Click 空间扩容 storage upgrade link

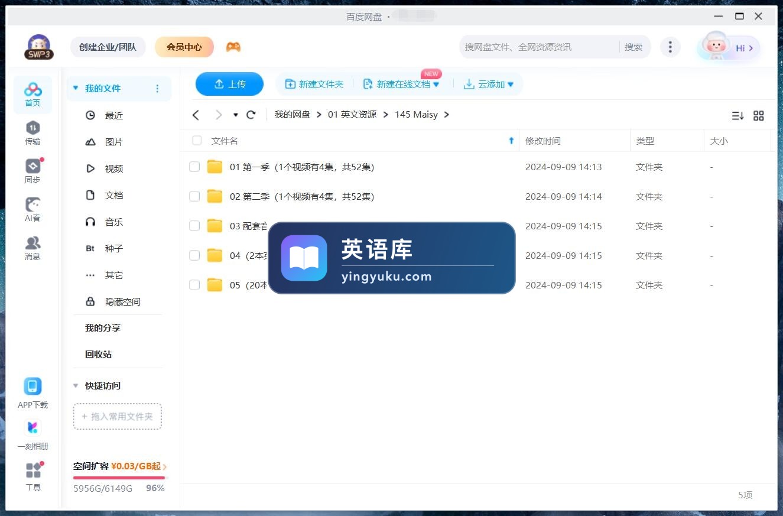[x=120, y=466]
